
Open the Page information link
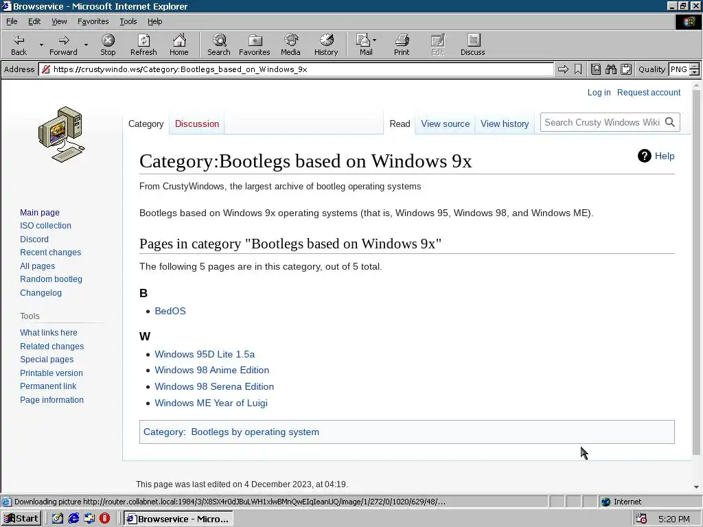51,400
